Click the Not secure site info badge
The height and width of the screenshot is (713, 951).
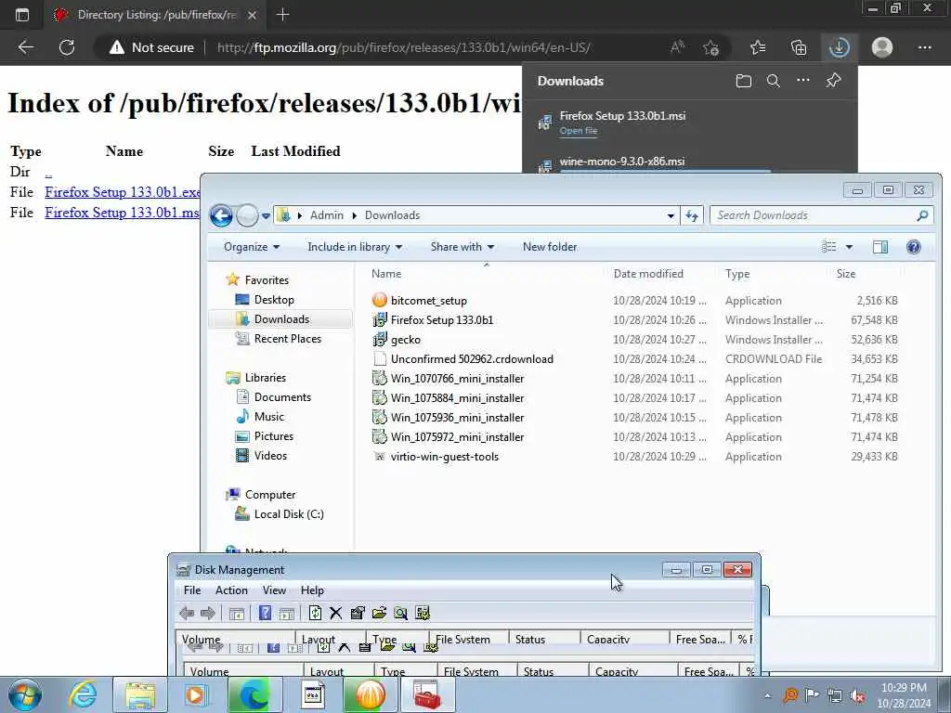pyautogui.click(x=151, y=47)
